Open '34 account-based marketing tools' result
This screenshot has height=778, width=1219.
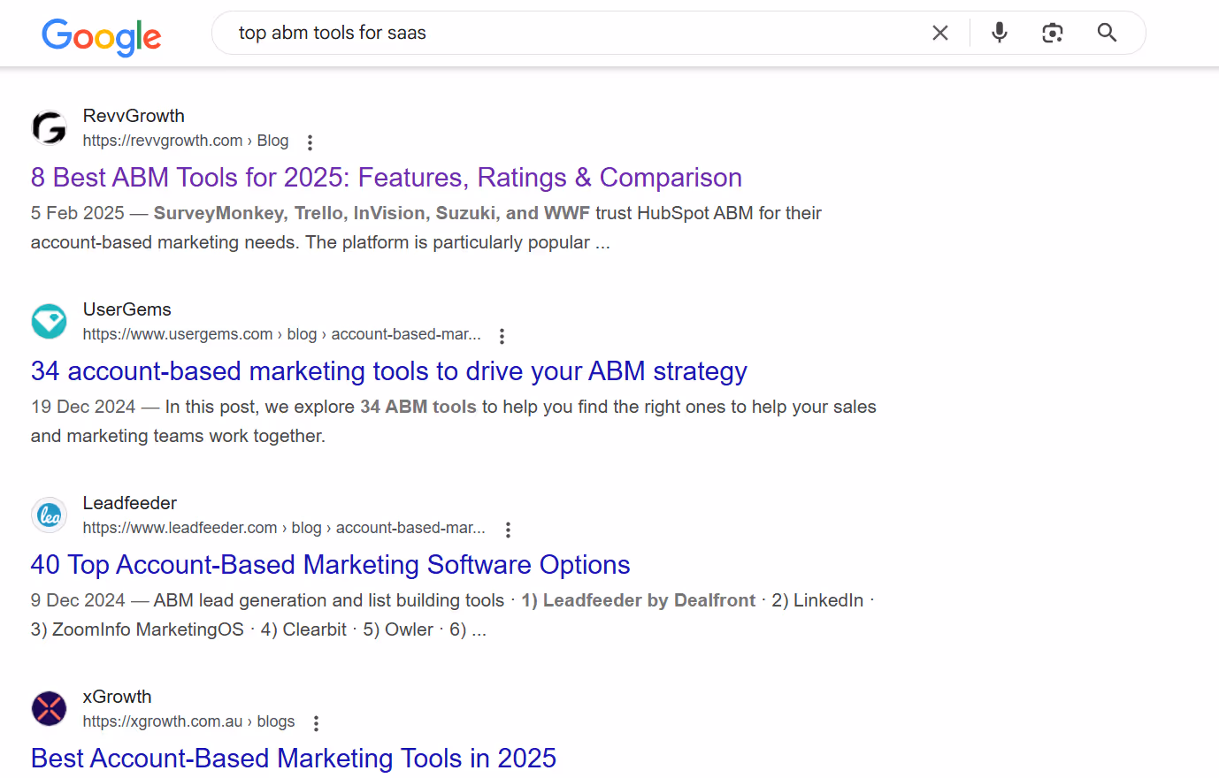point(389,371)
